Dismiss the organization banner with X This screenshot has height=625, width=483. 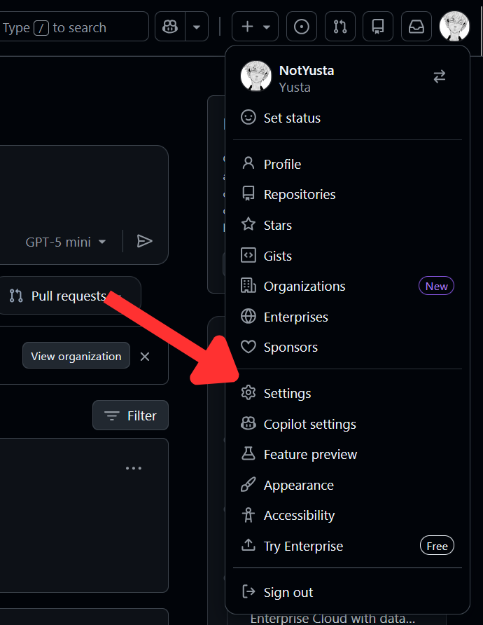click(x=145, y=356)
